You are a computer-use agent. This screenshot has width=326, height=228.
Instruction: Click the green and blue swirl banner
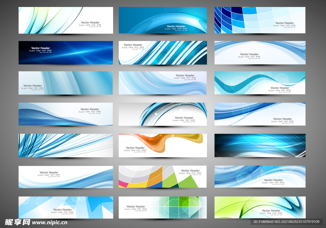[x=260, y=207]
